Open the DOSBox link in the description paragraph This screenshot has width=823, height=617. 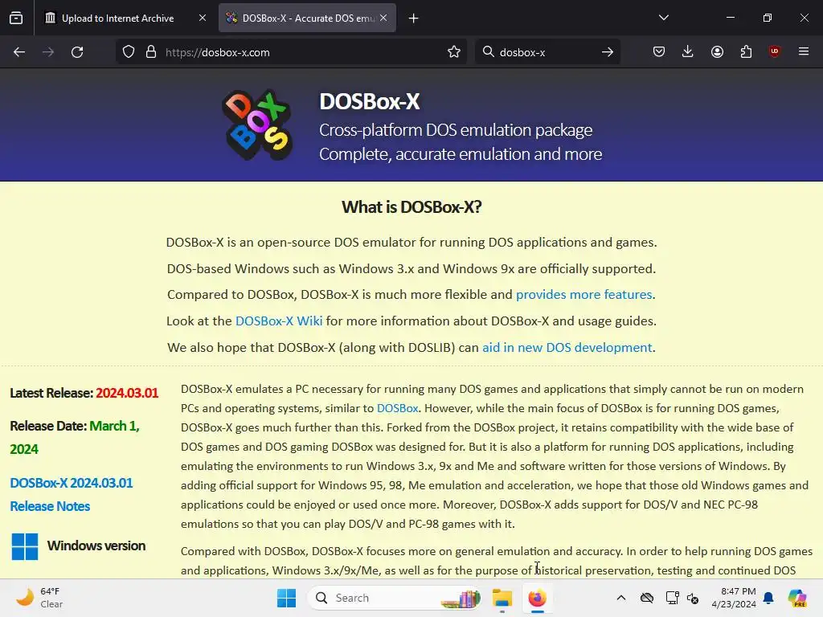pos(397,408)
